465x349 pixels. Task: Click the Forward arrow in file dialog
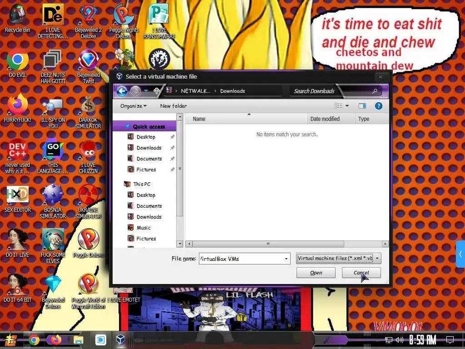point(135,91)
